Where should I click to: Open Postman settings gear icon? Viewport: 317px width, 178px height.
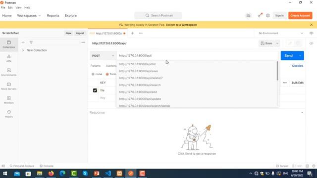[268, 15]
